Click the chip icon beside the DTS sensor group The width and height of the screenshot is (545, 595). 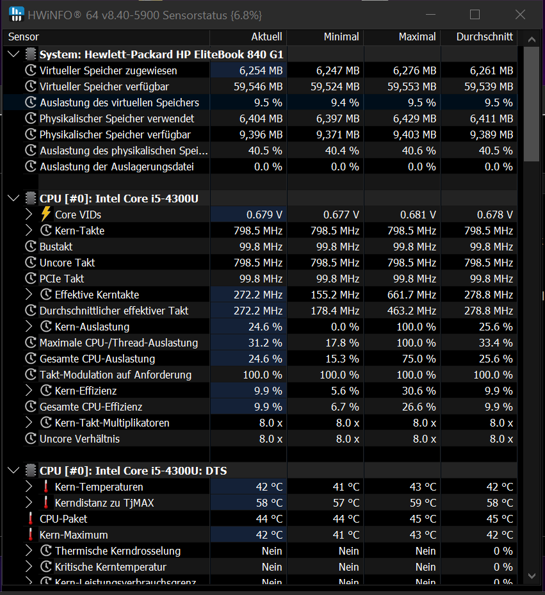click(x=30, y=471)
